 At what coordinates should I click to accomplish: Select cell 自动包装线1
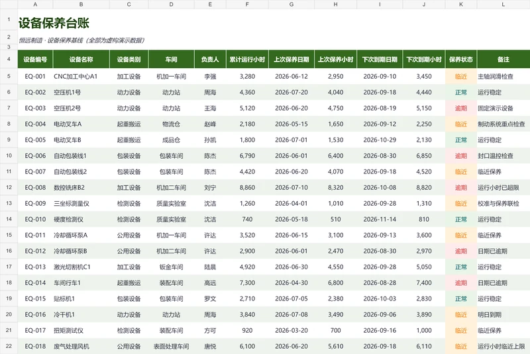tap(81, 155)
